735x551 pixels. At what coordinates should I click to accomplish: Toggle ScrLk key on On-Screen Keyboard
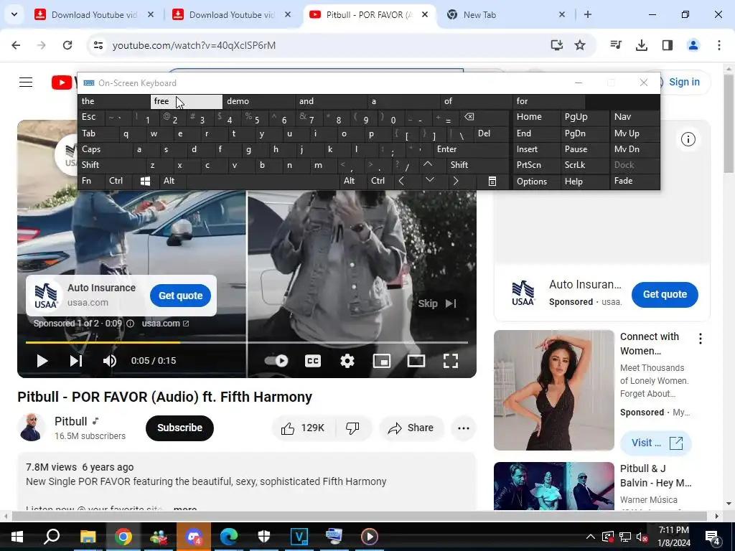tap(584, 165)
